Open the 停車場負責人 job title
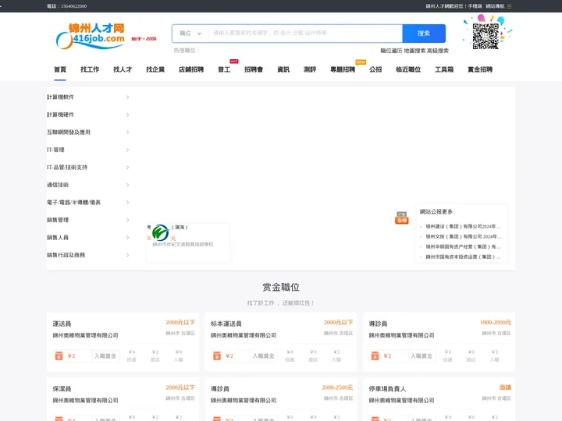The width and height of the screenshot is (562, 421). (387, 389)
